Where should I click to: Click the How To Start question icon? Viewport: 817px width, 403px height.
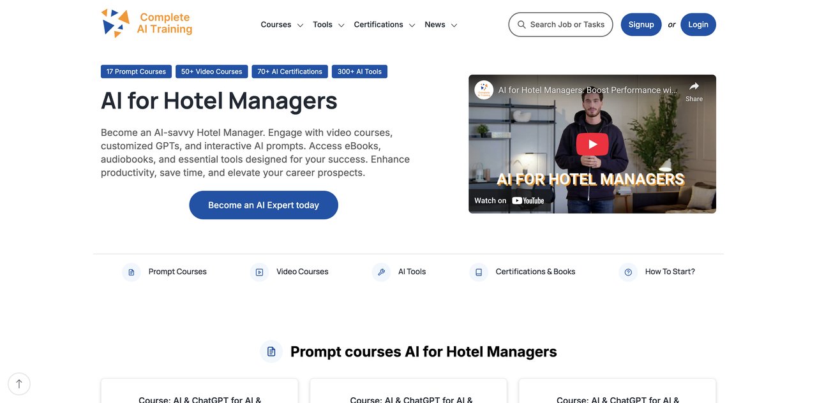[628, 272]
